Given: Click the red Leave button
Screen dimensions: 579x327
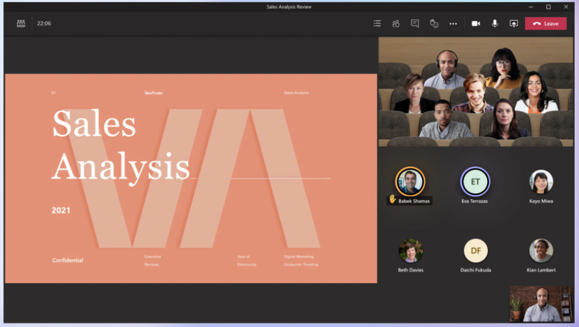Looking at the screenshot, I should pyautogui.click(x=546, y=23).
